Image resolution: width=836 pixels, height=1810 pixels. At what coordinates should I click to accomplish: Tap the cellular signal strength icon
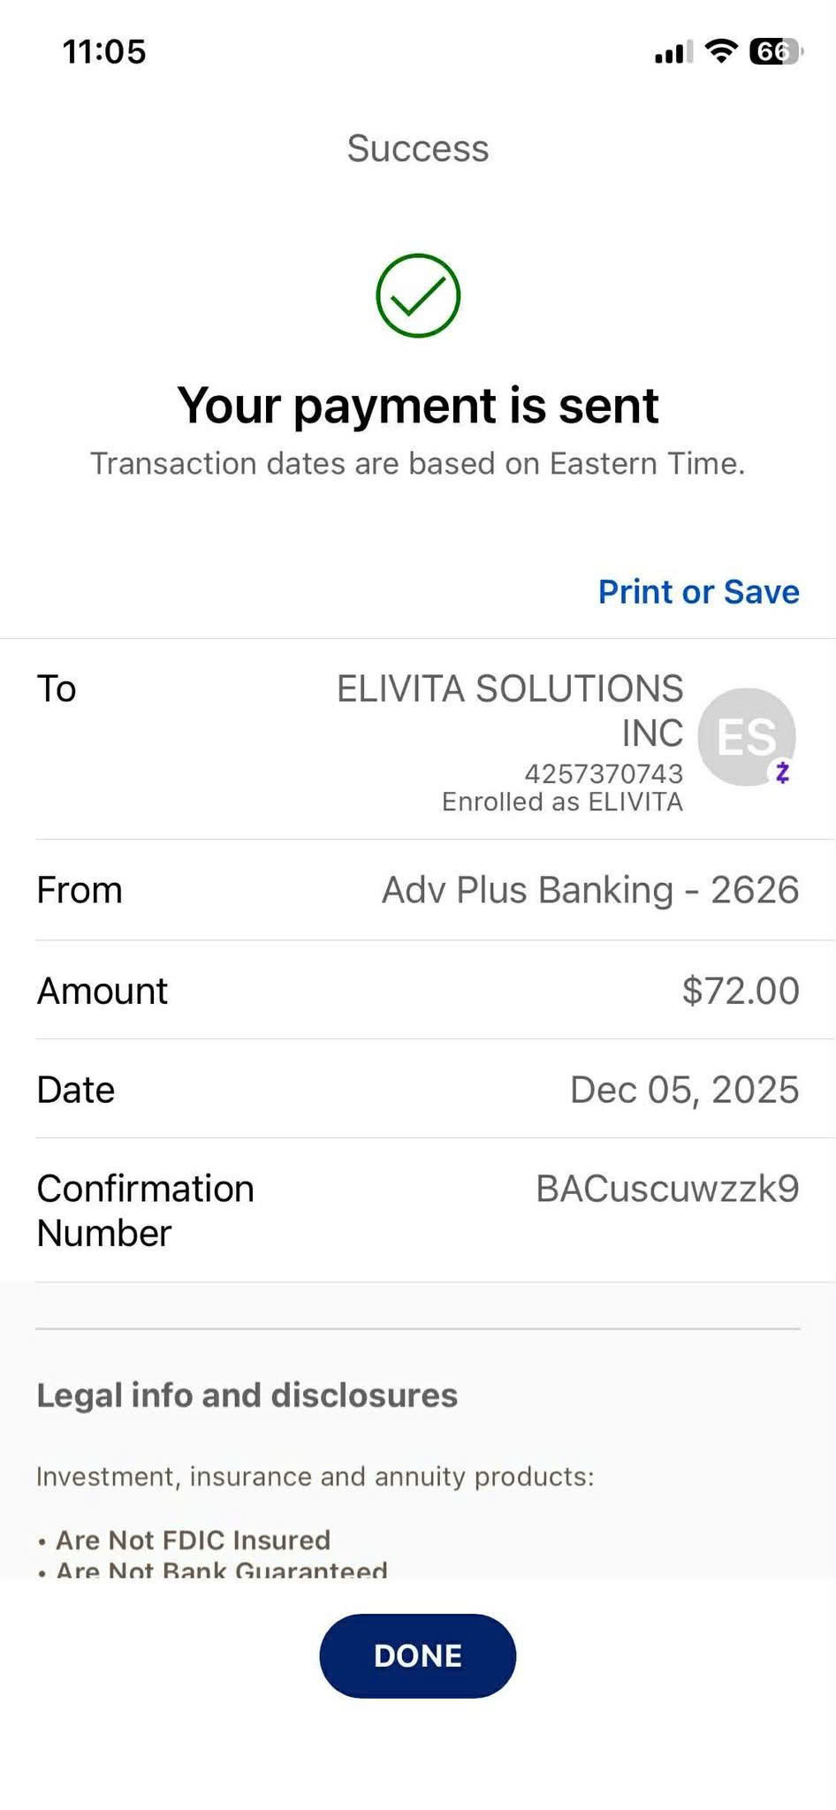[x=673, y=53]
